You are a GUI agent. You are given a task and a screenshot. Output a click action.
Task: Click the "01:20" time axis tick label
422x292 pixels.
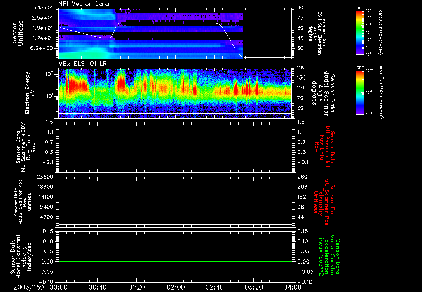[136, 287]
